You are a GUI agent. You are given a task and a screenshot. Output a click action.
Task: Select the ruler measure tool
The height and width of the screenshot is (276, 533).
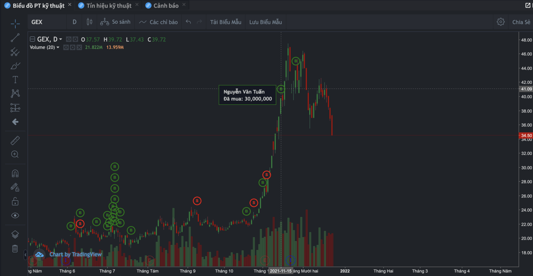point(15,140)
